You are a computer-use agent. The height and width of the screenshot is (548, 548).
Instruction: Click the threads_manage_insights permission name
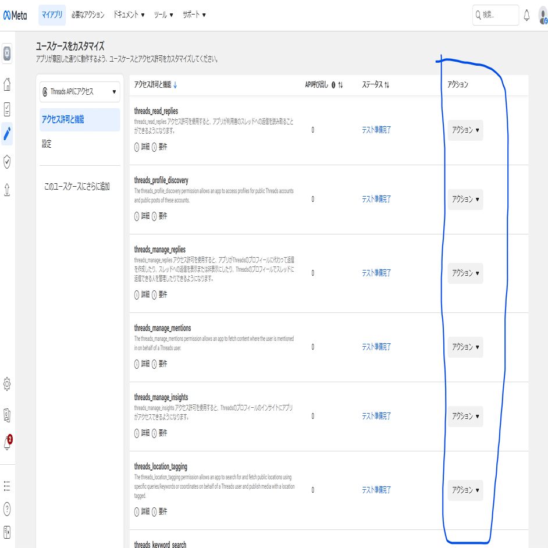coord(161,397)
